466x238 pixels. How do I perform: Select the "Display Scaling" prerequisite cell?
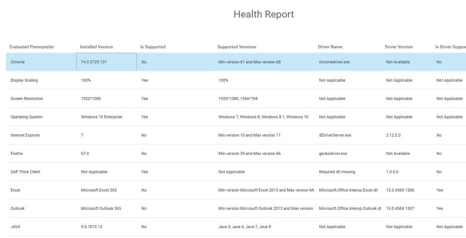(x=24, y=80)
